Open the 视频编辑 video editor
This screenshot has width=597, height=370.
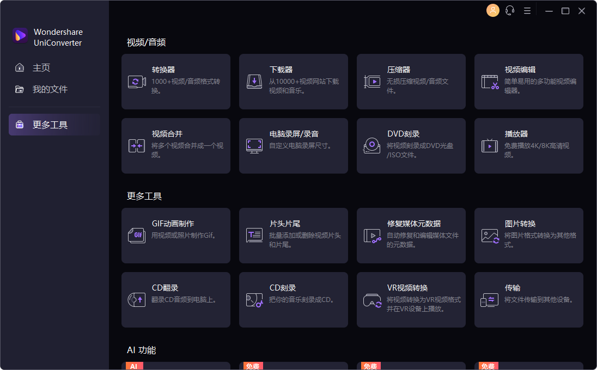(x=528, y=82)
